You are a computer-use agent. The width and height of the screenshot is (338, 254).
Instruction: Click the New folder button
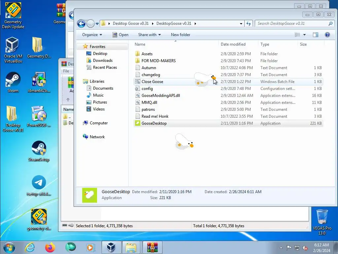click(x=181, y=35)
